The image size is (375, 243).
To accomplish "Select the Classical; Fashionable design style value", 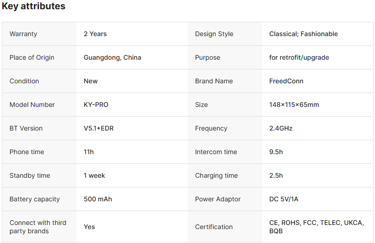I will 303,34.
